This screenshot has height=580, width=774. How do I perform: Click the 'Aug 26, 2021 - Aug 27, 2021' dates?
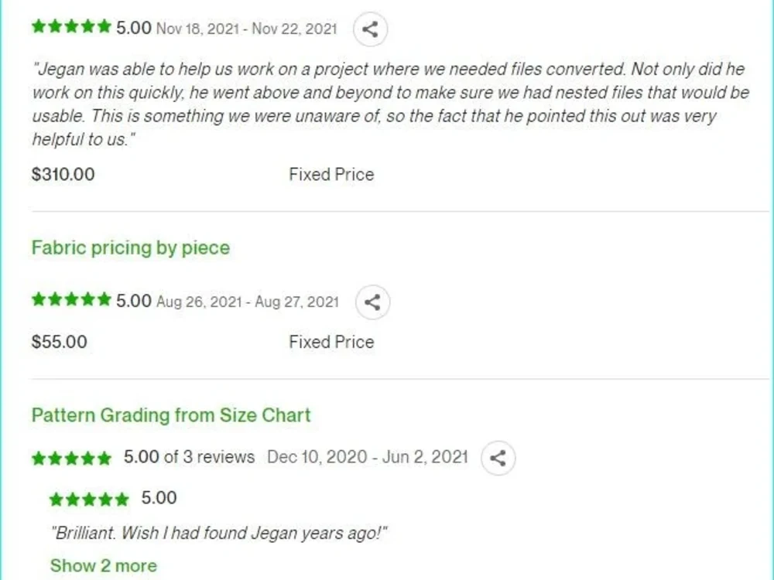[248, 302]
